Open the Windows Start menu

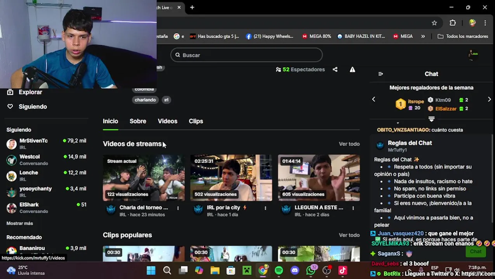coord(151,270)
